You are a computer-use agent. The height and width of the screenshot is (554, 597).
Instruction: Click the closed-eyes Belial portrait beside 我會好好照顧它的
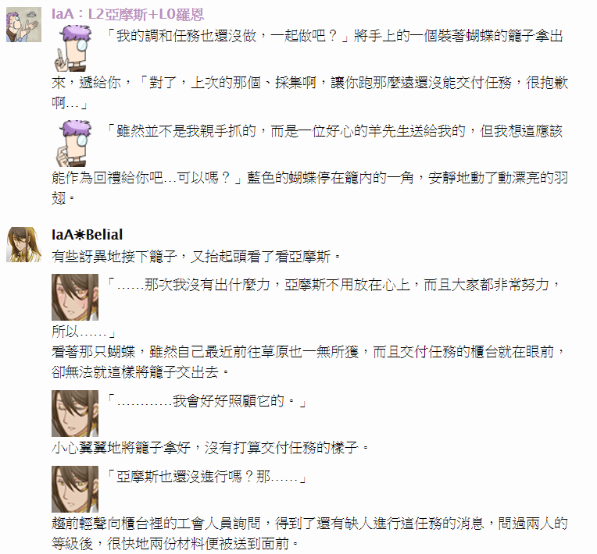click(x=75, y=414)
